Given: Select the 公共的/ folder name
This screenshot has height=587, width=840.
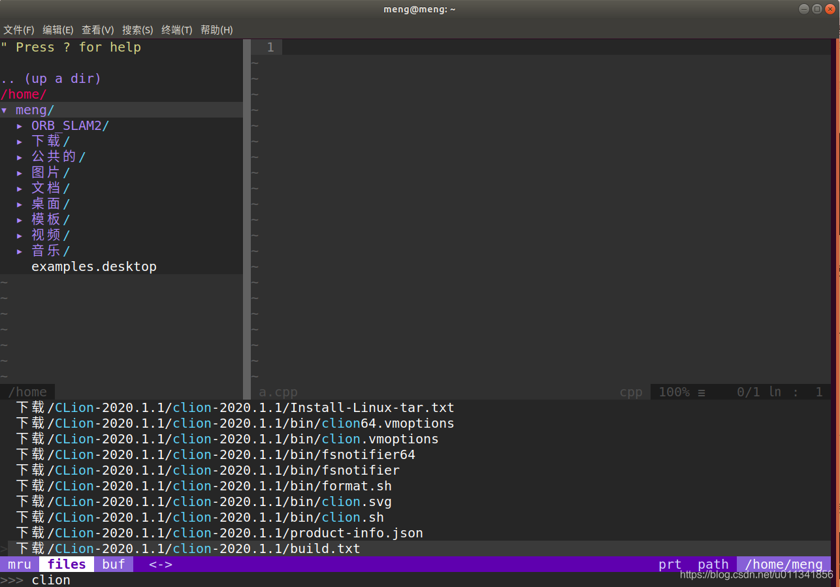Looking at the screenshot, I should (x=59, y=157).
